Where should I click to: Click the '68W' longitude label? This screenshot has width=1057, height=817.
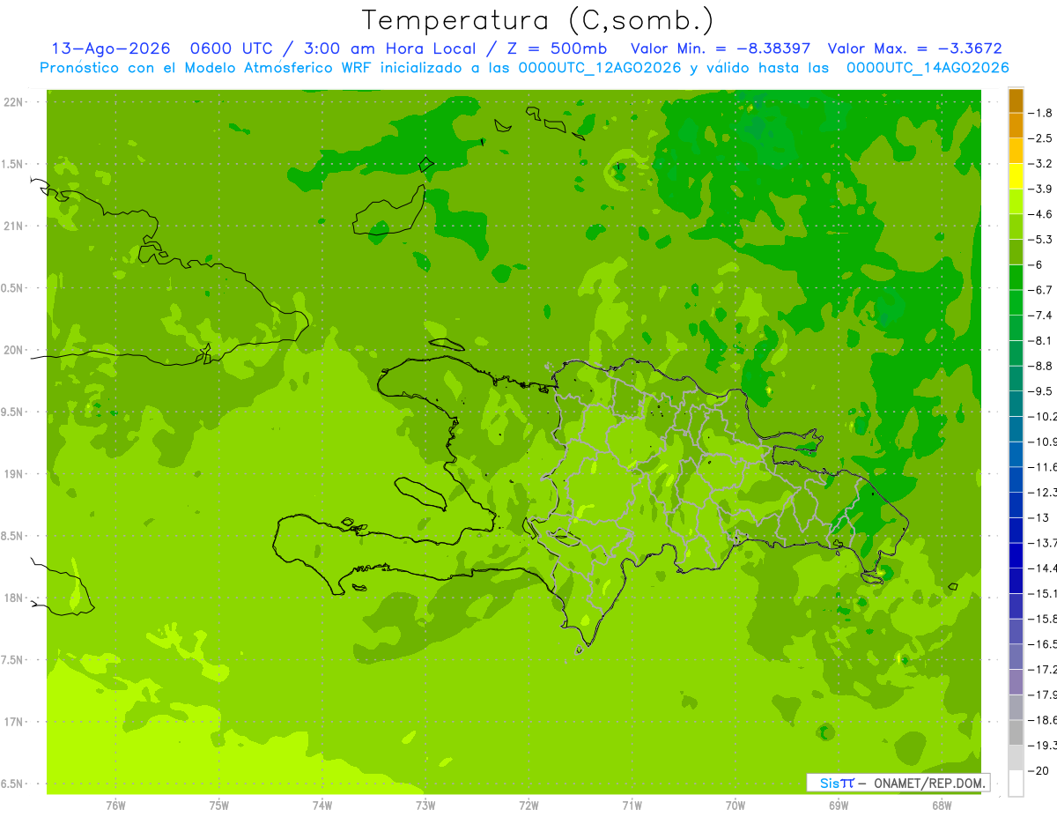941,805
